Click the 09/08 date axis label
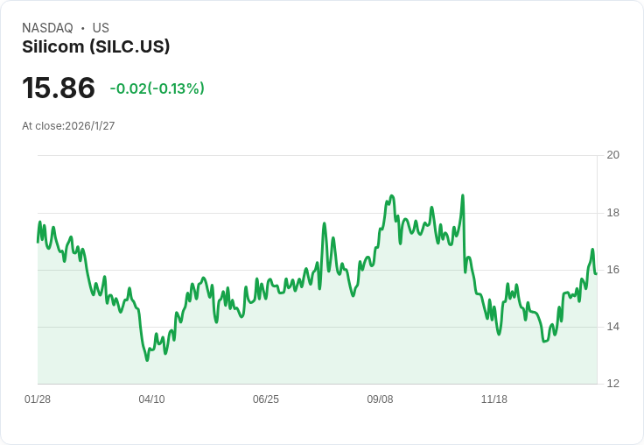Screen dimensions: 644x445 coord(380,399)
